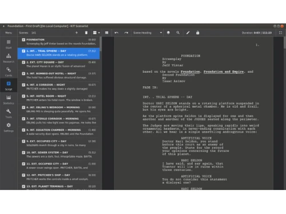Click the scene icon beside SEWER SYSTEM

tap(23, 152)
